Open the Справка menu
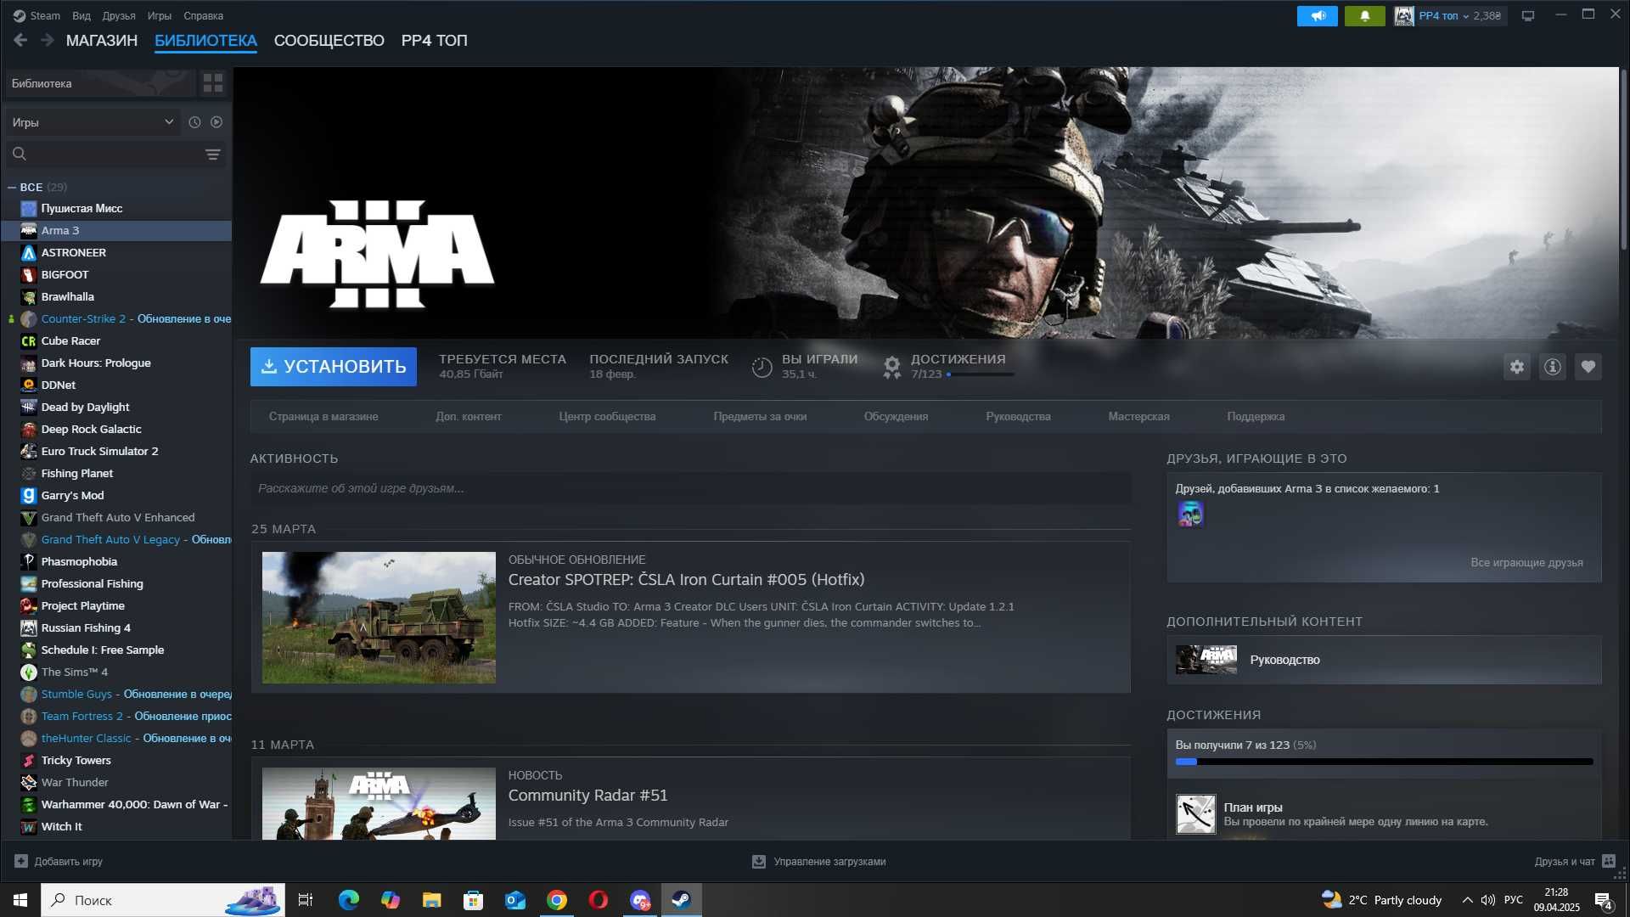 (204, 15)
